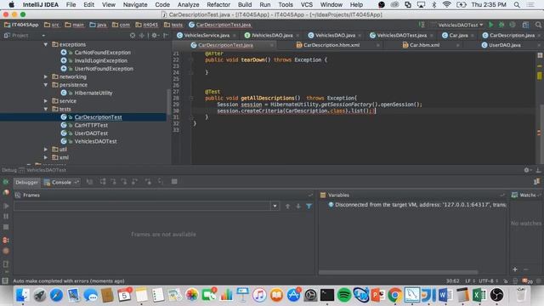Screen dimensions: 544x306
Task: Switch to VehiclesService.java tab
Action: [x=207, y=36]
